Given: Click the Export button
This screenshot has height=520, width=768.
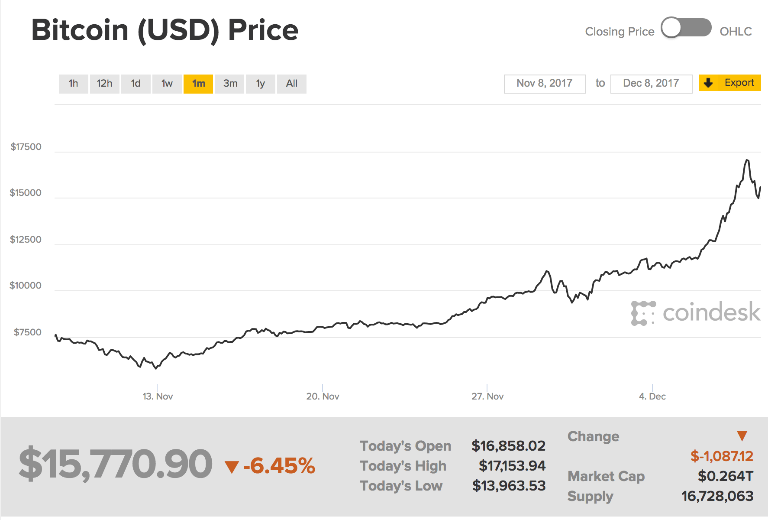Looking at the screenshot, I should point(730,83).
